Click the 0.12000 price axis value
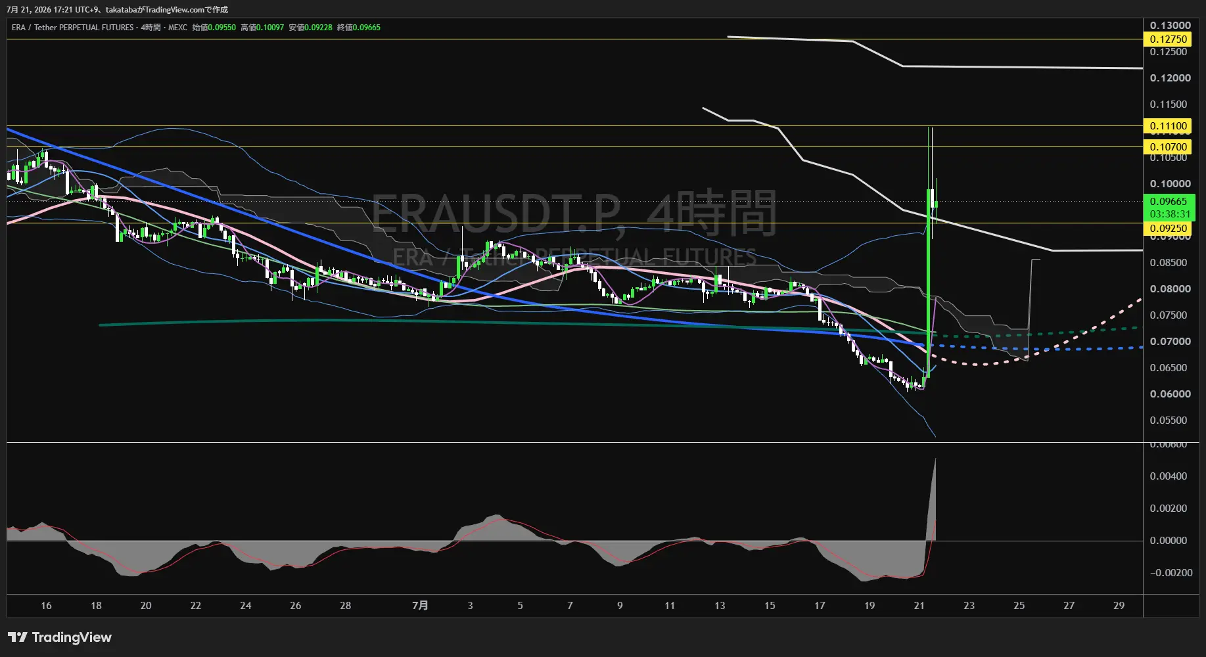Image resolution: width=1206 pixels, height=657 pixels. click(1170, 78)
